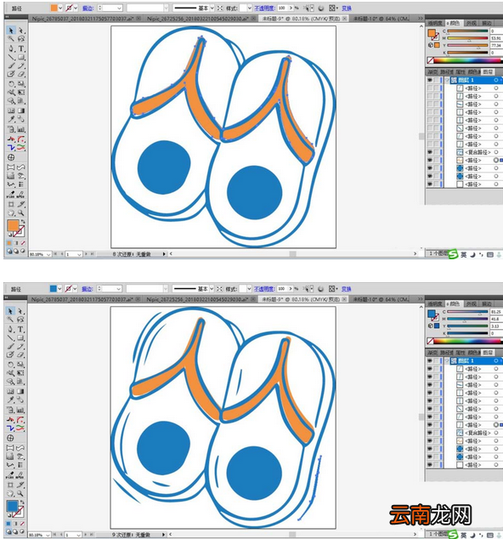Open the Gradient panel tab in upper screenshot
503x539 pixels.
coord(432,72)
